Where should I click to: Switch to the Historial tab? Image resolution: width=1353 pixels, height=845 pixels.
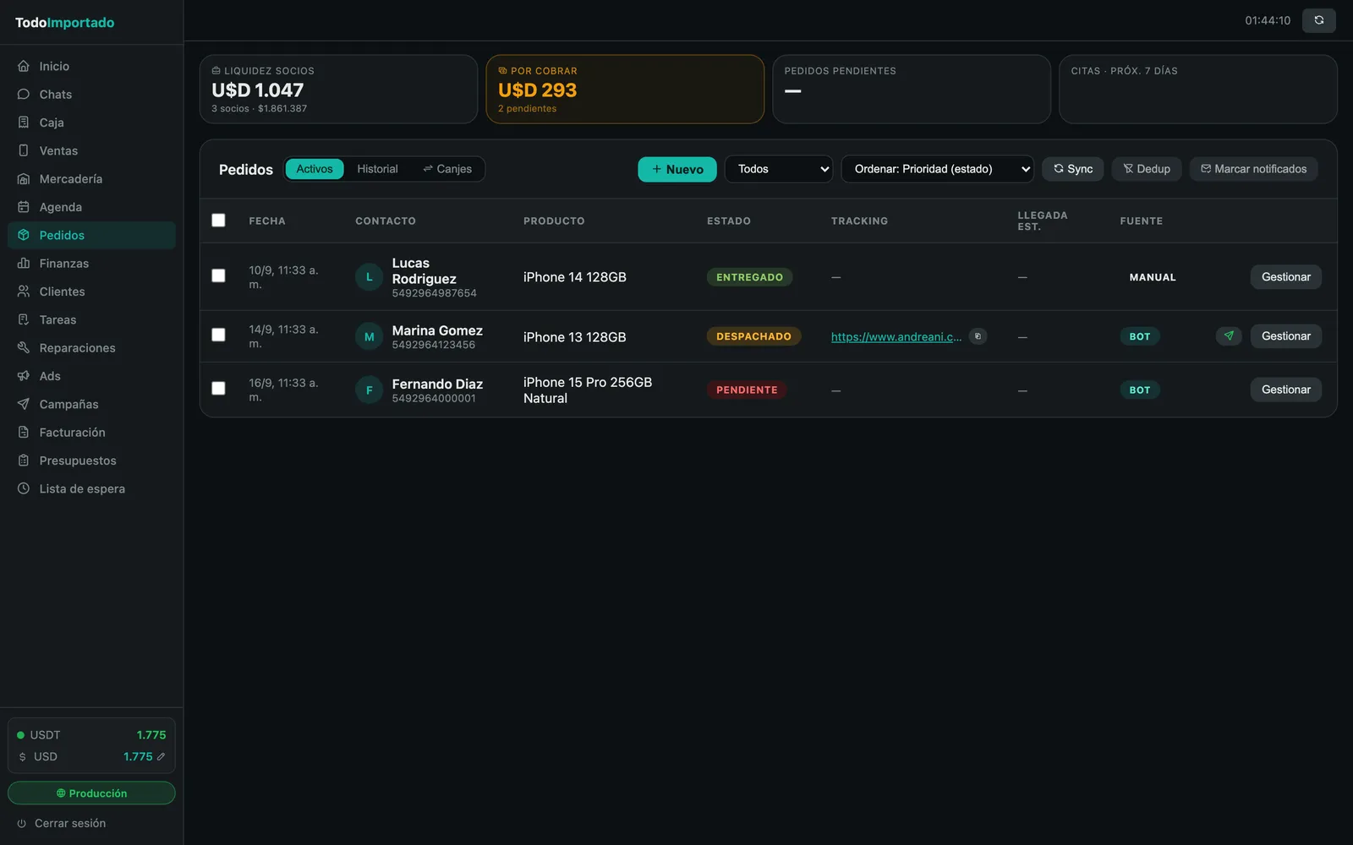[x=377, y=169]
